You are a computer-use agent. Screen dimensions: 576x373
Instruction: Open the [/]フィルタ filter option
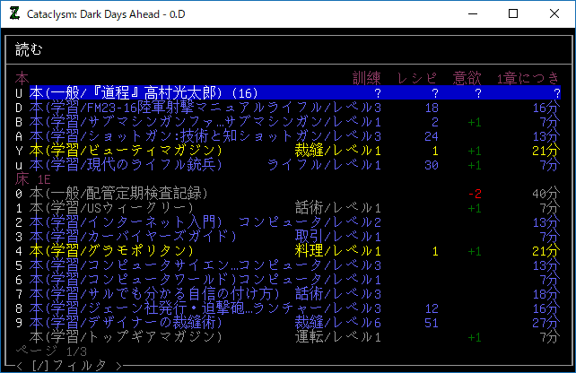pos(67,365)
